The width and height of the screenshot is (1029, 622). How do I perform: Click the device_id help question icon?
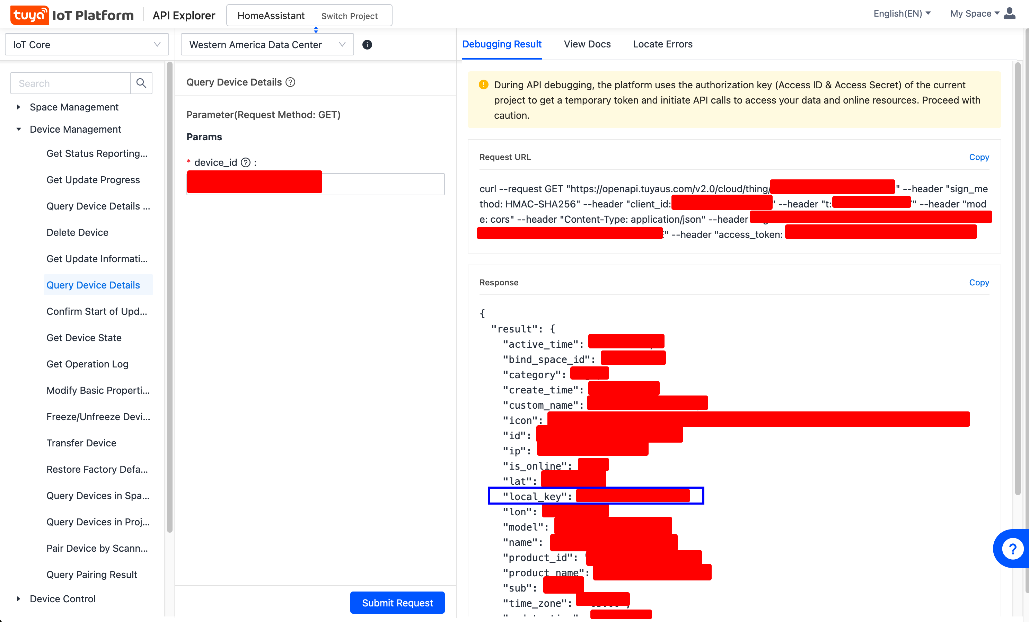246,162
